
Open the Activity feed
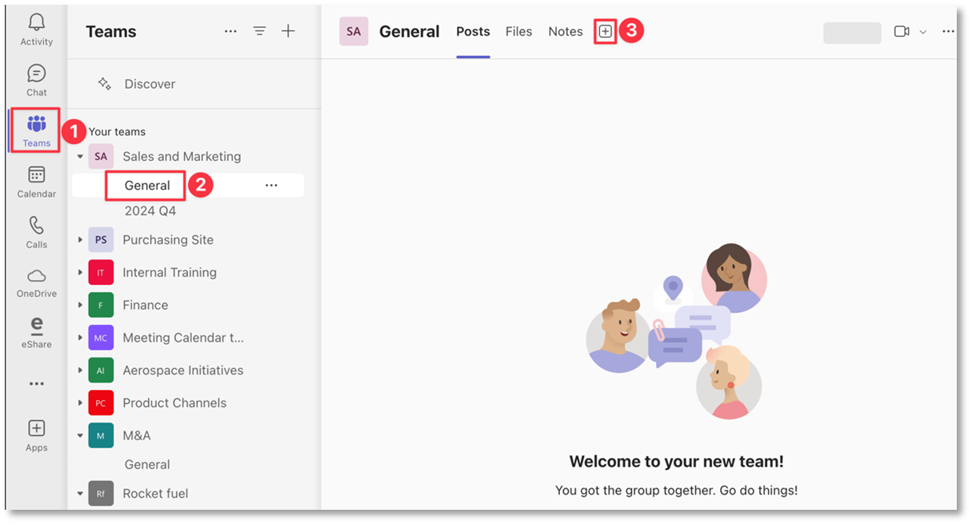[37, 30]
